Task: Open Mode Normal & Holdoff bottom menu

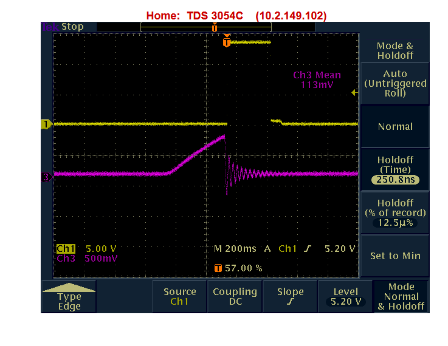Action: 401,296
